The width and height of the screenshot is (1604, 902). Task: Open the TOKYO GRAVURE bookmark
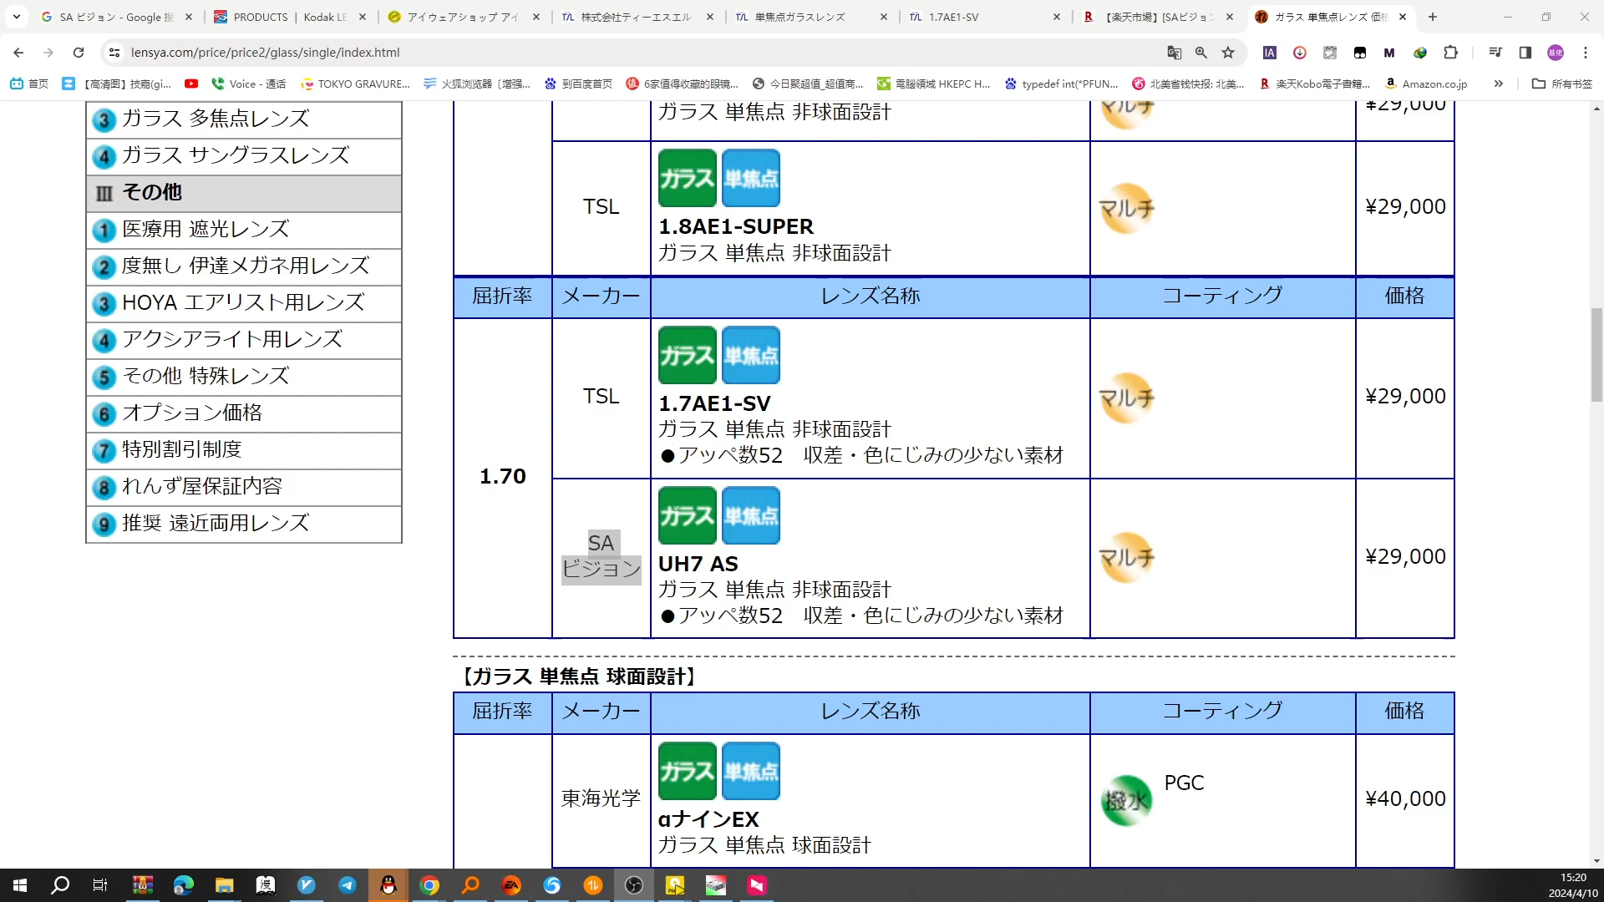click(355, 84)
